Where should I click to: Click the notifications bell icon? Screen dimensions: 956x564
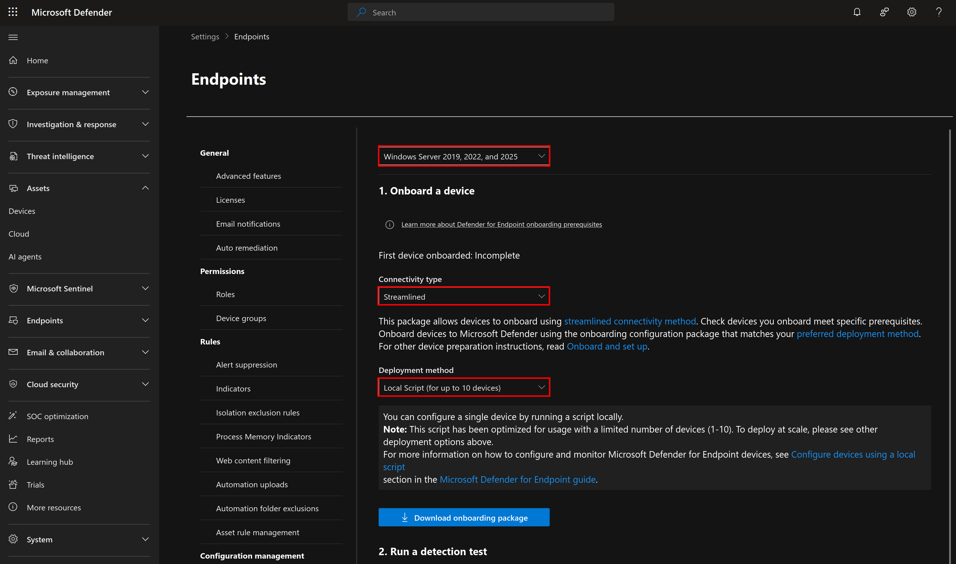click(857, 12)
